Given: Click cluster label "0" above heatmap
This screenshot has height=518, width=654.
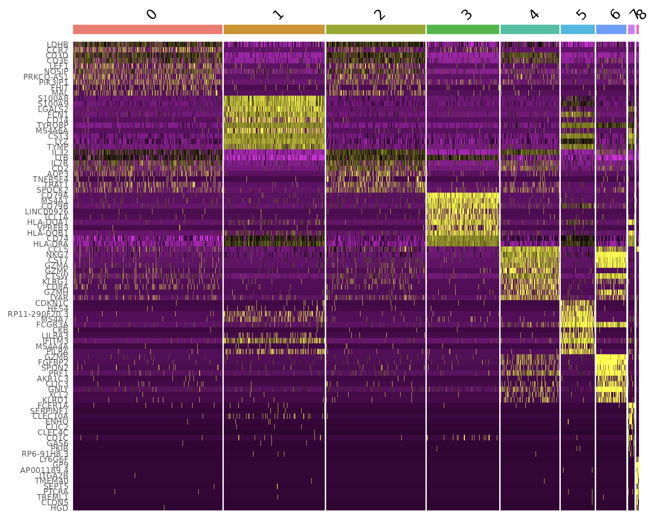Looking at the screenshot, I should [x=152, y=14].
